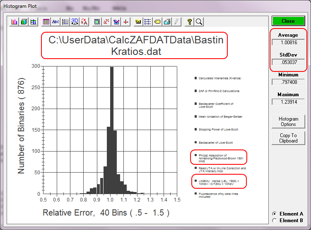Image resolution: width=311 pixels, height=230 pixels.
Task: Activate the magnifying glass zoom tool
Action: click(199, 22)
